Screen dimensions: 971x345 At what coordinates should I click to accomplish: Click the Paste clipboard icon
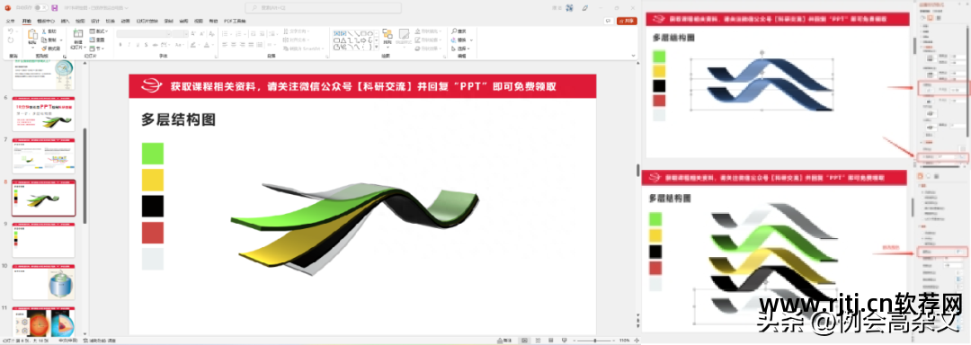(x=33, y=34)
